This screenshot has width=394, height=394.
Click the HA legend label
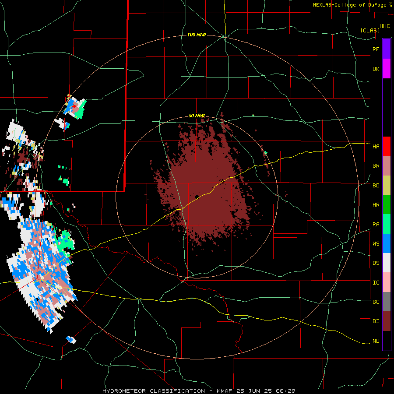pos(376,146)
